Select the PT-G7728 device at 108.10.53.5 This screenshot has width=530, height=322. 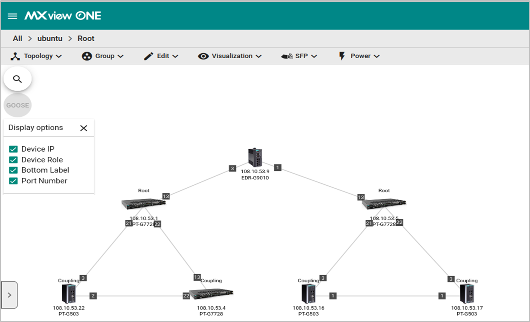click(x=384, y=204)
